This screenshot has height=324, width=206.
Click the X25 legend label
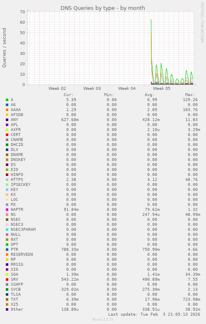pos(15,304)
